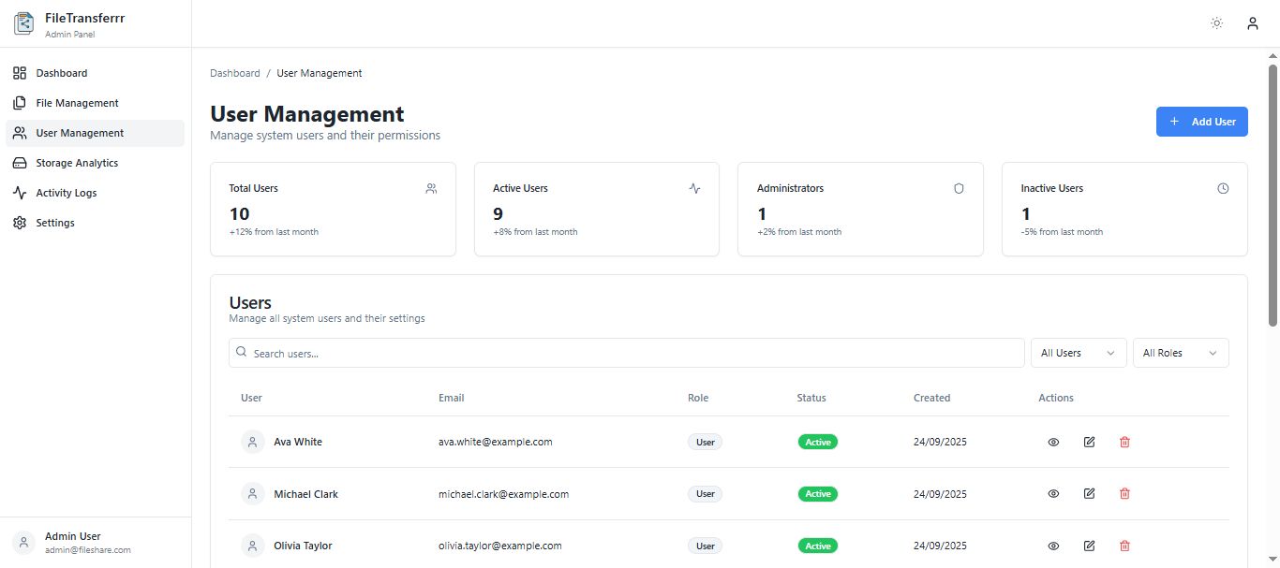View Ava White's details via eye icon
Image resolution: width=1280 pixels, height=568 pixels.
tap(1053, 442)
